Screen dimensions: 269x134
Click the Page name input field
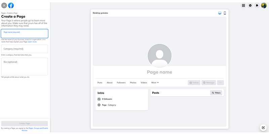click(x=25, y=33)
